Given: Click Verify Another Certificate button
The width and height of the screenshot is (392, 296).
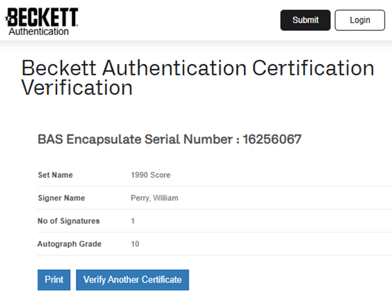Looking at the screenshot, I should [132, 280].
